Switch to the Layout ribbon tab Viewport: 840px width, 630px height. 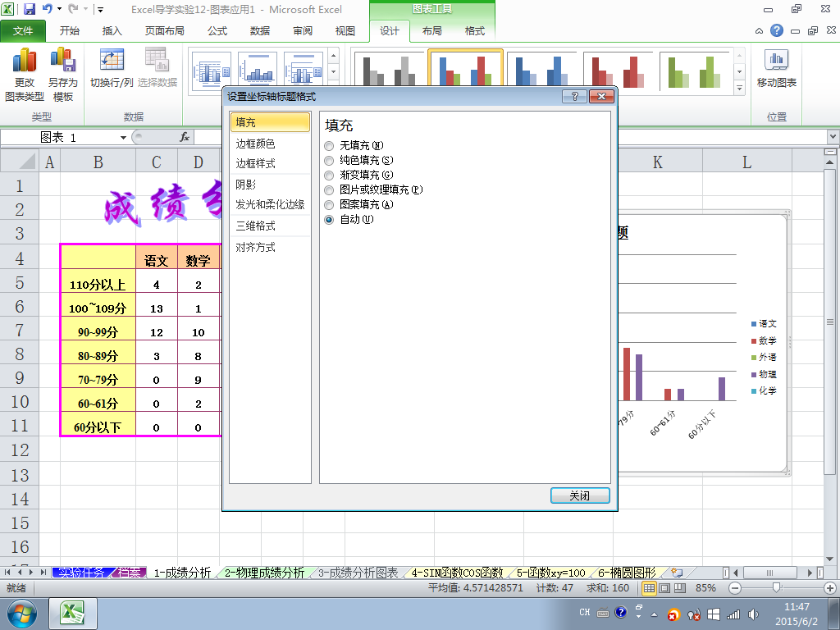(x=431, y=31)
